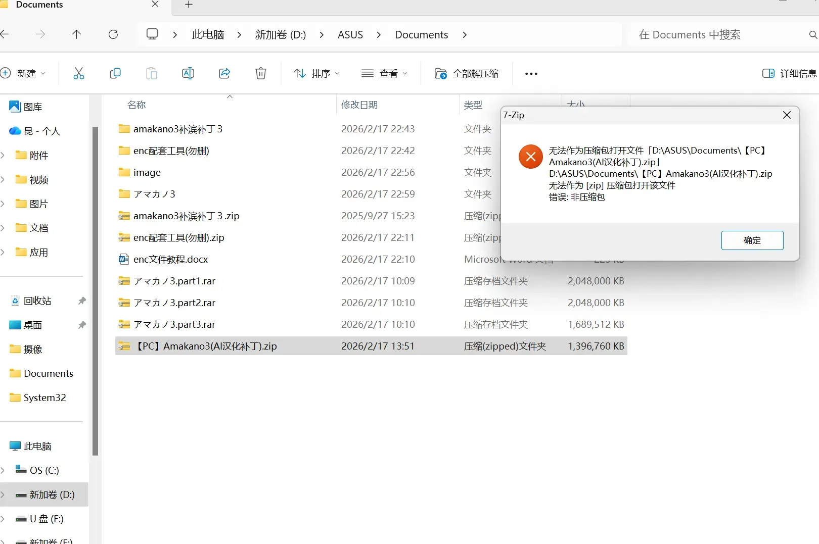Select the amakano3补滨补丁 3.zip file
The height and width of the screenshot is (544, 819).
click(371, 216)
